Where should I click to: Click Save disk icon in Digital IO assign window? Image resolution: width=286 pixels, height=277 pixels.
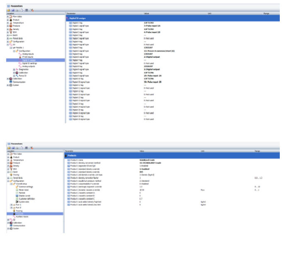pos(13,10)
